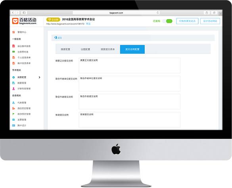Click the blue 预览 link beside event URL

(88, 24)
